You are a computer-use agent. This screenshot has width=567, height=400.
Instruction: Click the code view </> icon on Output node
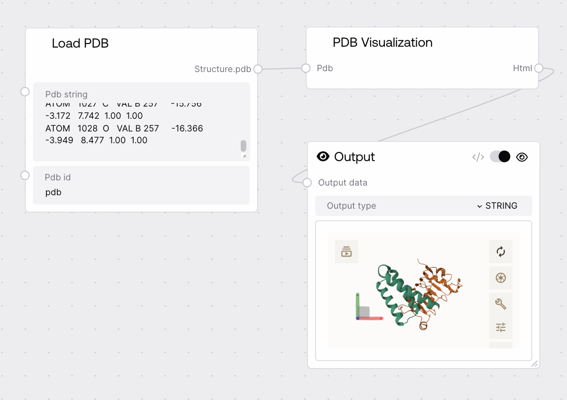click(477, 157)
